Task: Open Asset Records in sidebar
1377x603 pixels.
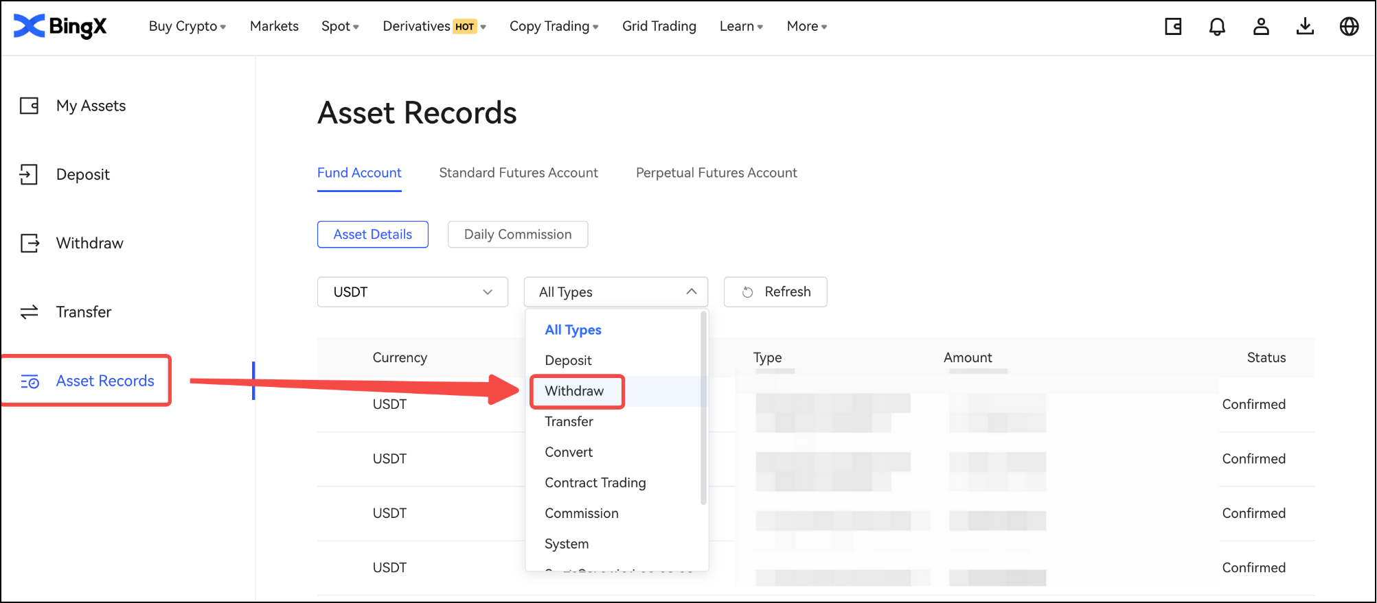Action: [105, 381]
